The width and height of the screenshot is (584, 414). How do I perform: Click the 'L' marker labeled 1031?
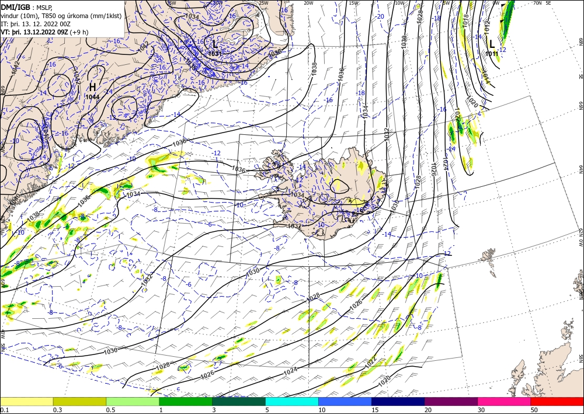[x=215, y=45]
